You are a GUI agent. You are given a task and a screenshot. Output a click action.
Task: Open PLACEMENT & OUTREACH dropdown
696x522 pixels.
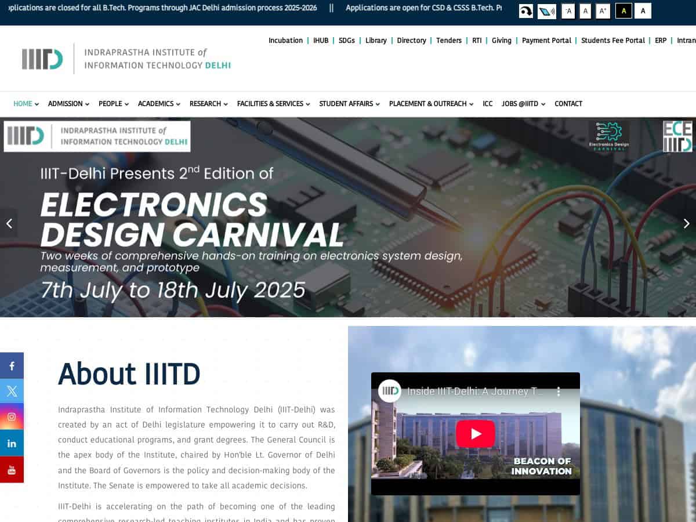[431, 104]
